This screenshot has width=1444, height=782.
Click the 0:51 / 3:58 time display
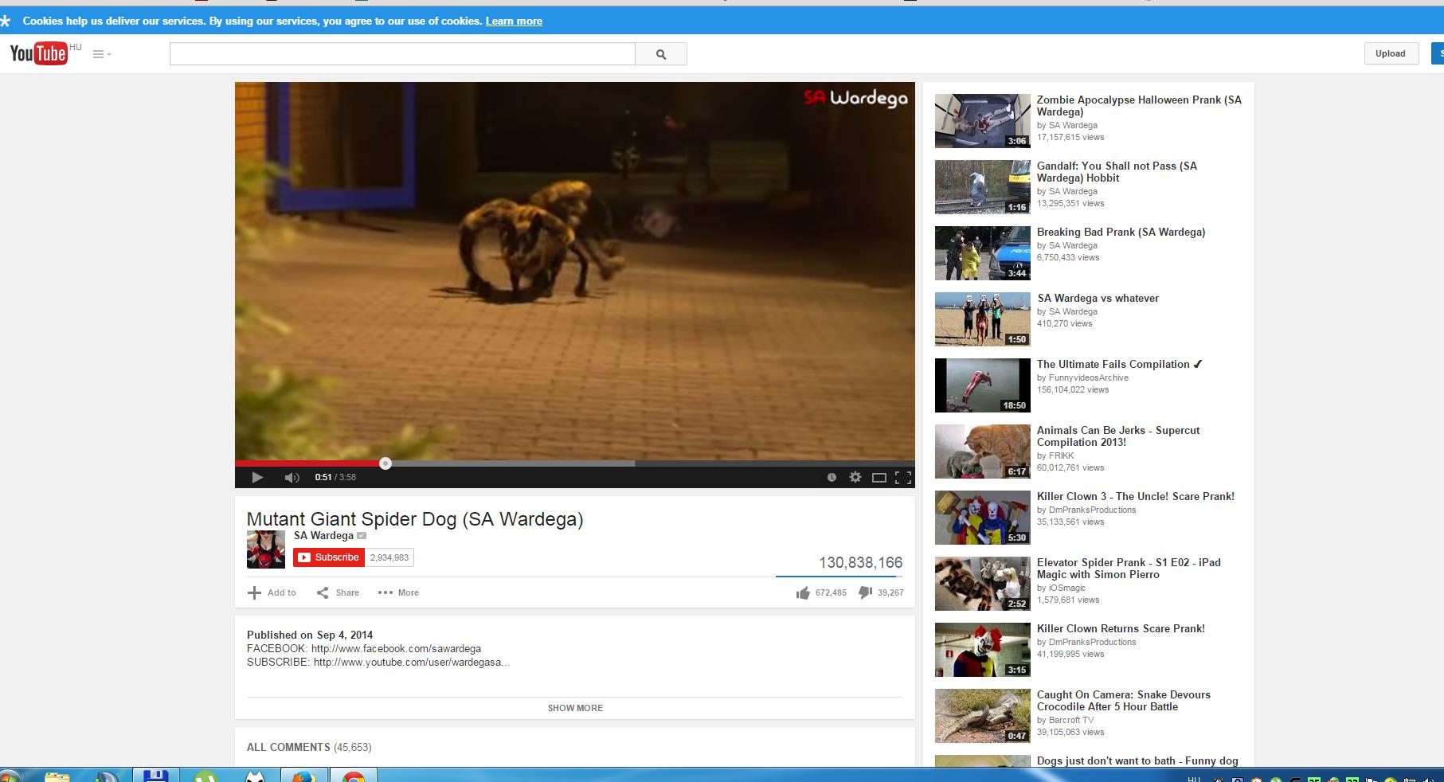pyautogui.click(x=335, y=477)
